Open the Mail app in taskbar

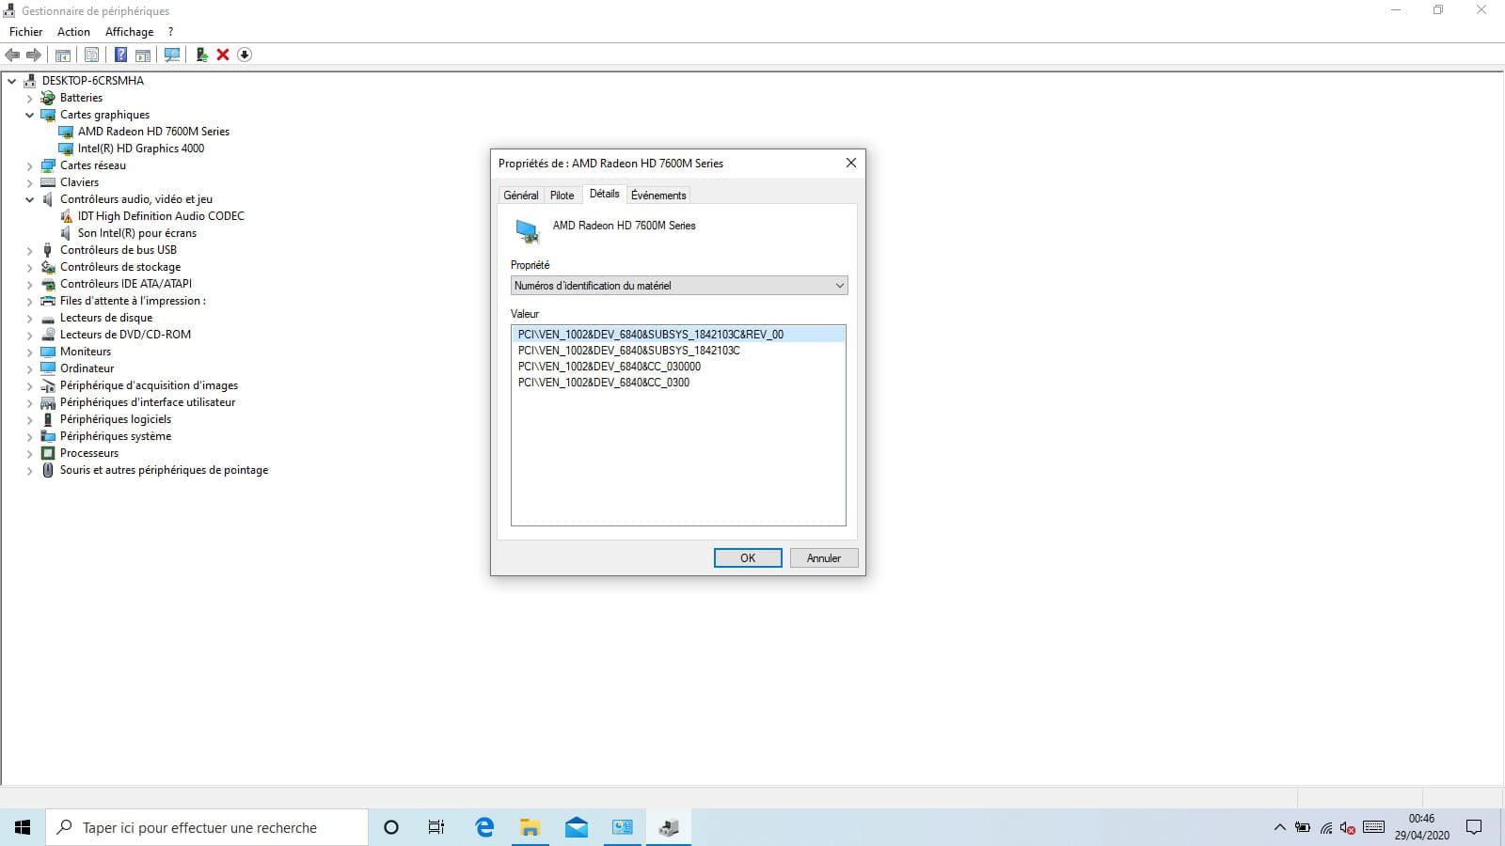click(577, 827)
